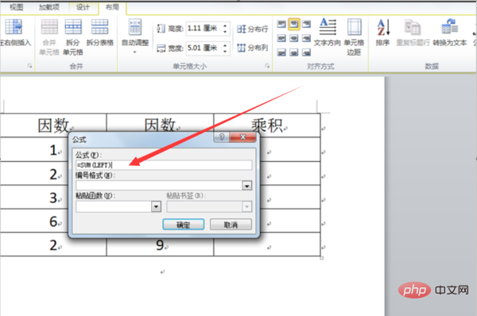Viewport: 477px width, 316px height.
Task: Click Convert to Text (转换为文本) icon
Action: click(x=450, y=27)
